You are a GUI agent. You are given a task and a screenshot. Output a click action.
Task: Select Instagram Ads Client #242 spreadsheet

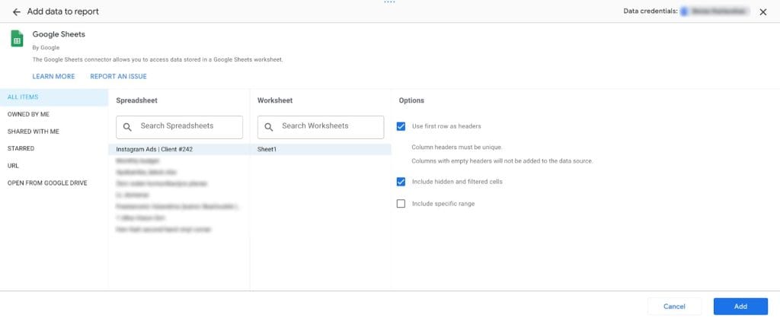[x=155, y=149]
